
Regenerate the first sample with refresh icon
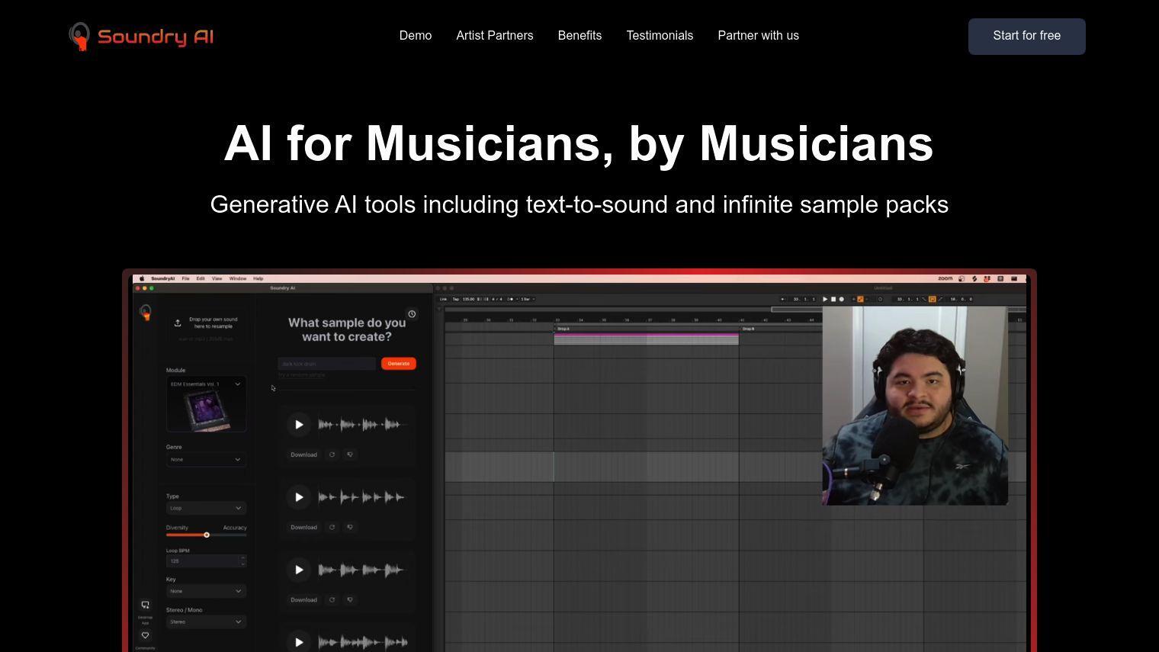click(x=332, y=454)
